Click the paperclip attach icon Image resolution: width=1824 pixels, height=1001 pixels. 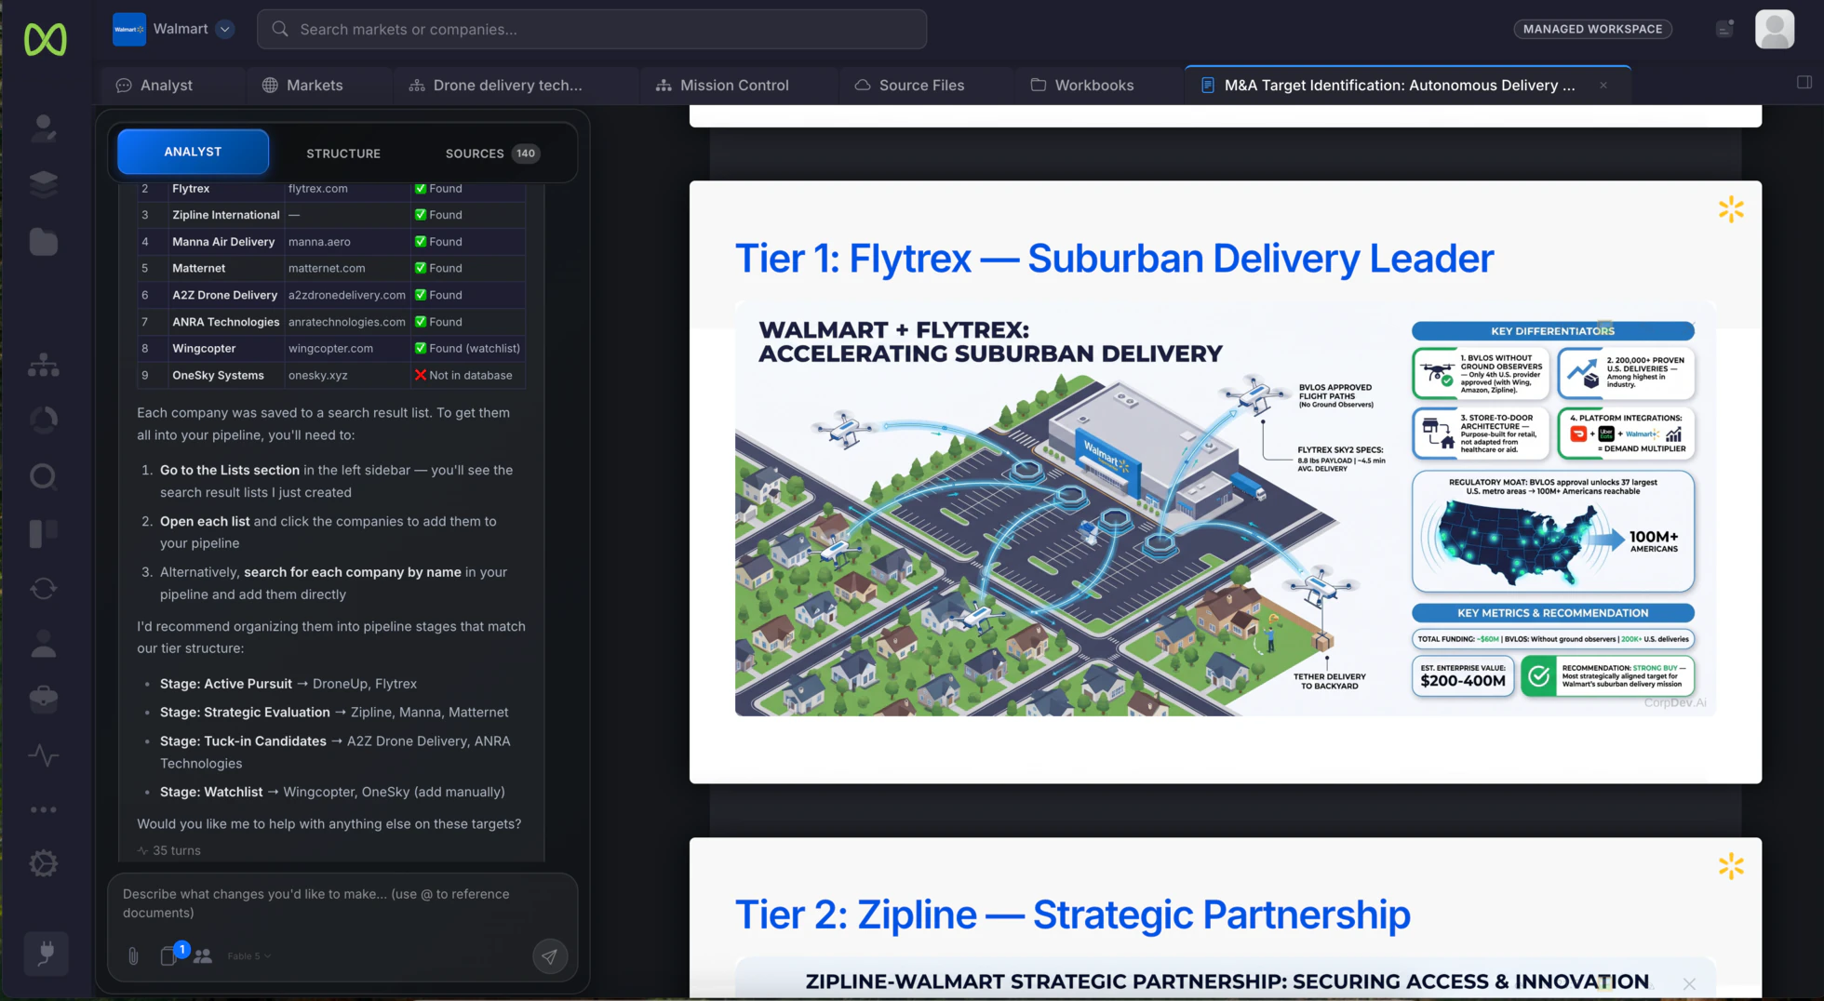click(x=133, y=955)
